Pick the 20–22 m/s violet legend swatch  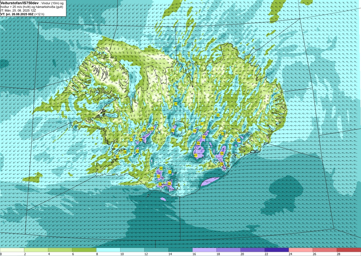253,250
